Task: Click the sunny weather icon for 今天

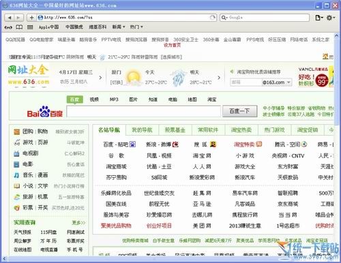Action: (134, 78)
